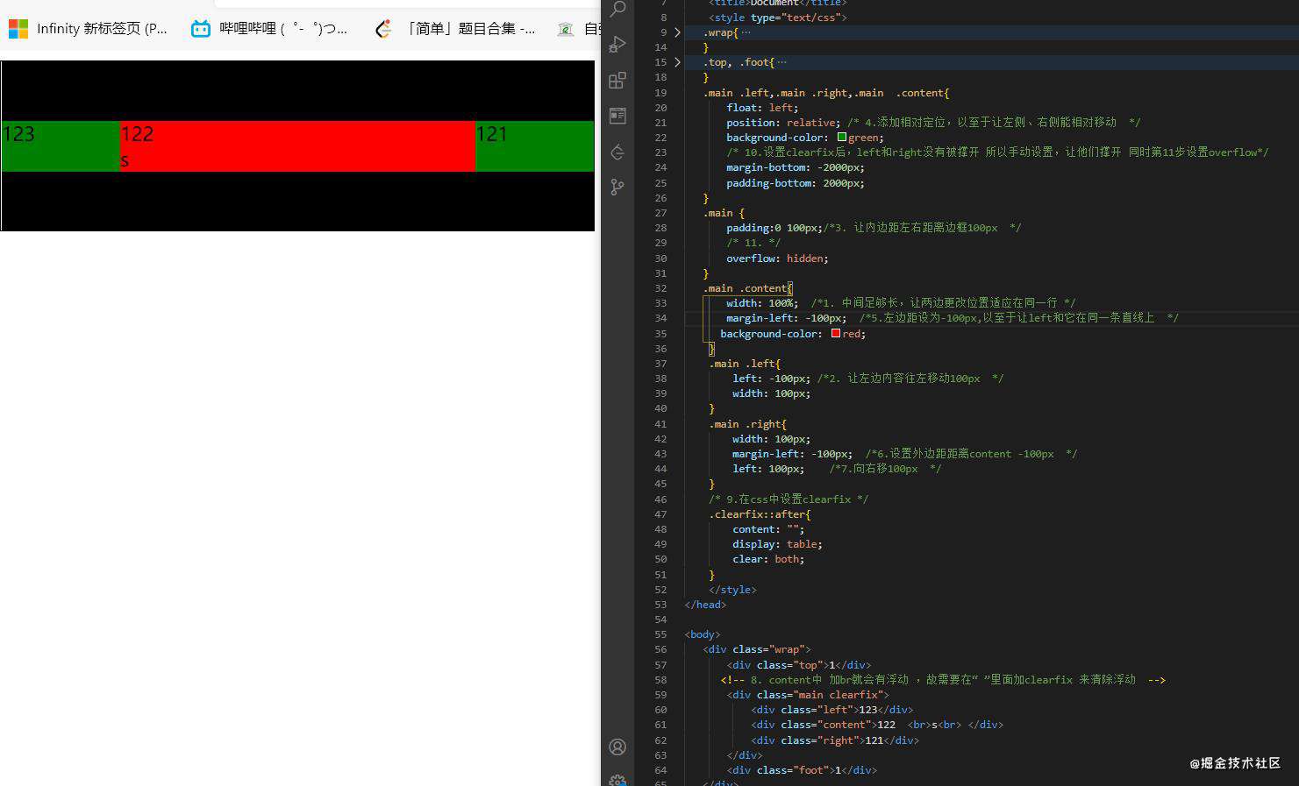
Task: Open the red color swatch in background-color
Action: tap(836, 334)
